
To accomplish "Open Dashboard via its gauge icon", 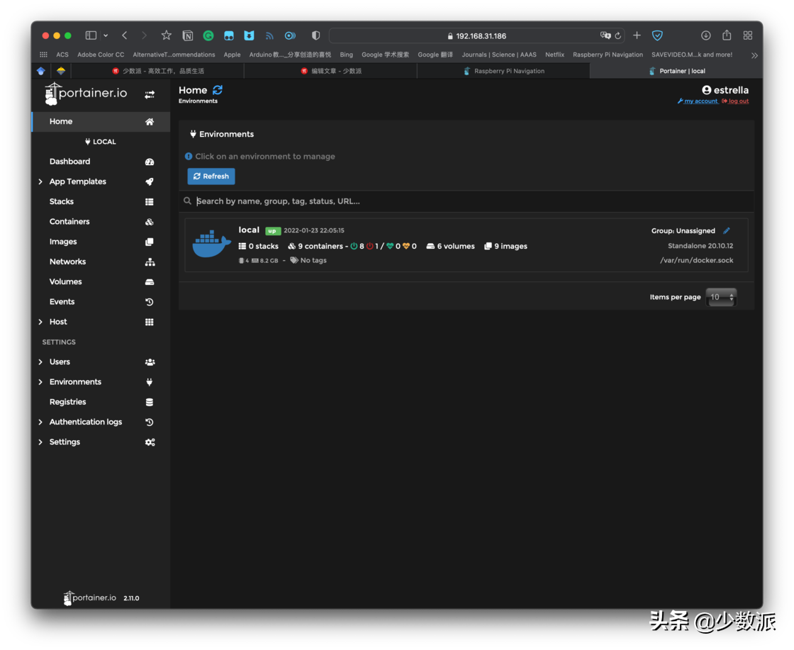I will [x=150, y=162].
